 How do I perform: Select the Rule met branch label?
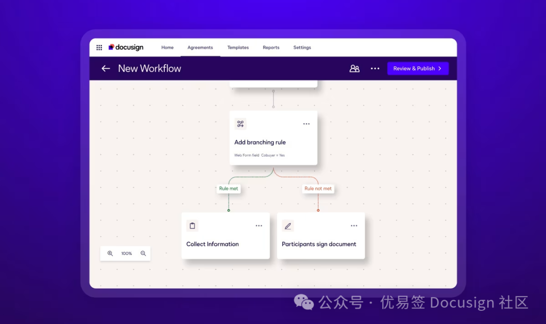229,189
